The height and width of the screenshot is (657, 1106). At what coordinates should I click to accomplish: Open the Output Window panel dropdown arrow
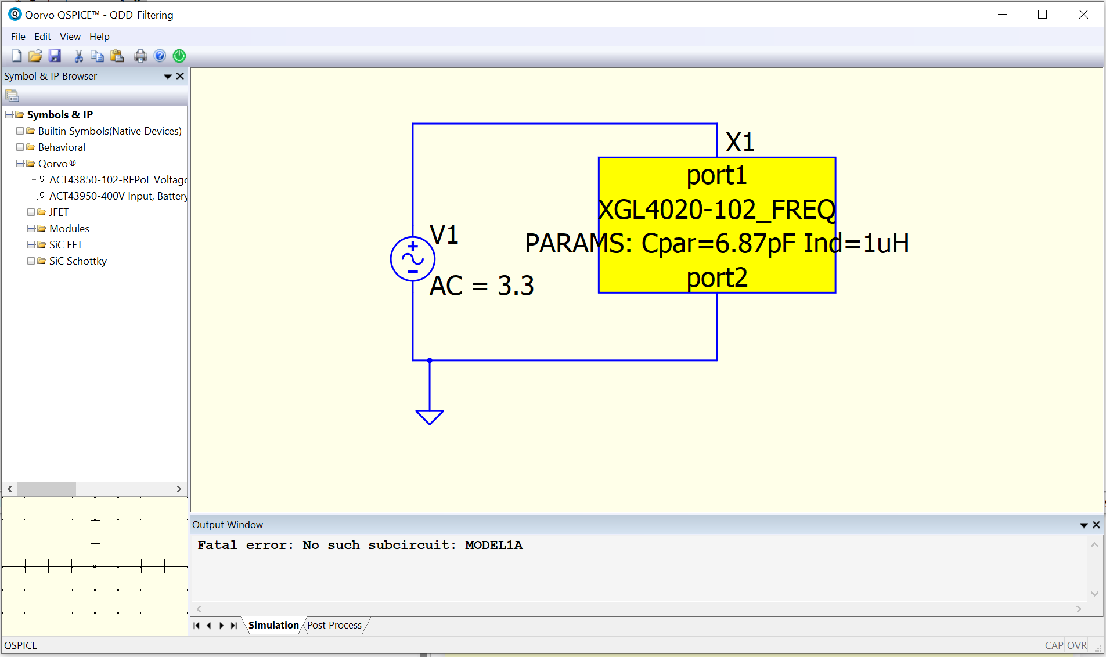pyautogui.click(x=1083, y=525)
